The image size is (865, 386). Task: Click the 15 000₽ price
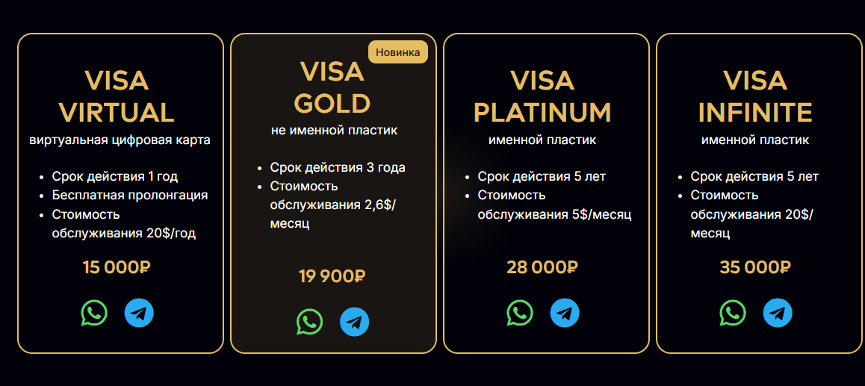[117, 267]
